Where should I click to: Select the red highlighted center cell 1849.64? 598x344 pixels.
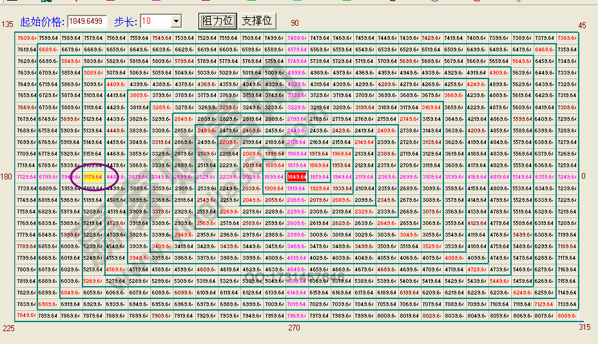click(x=296, y=176)
